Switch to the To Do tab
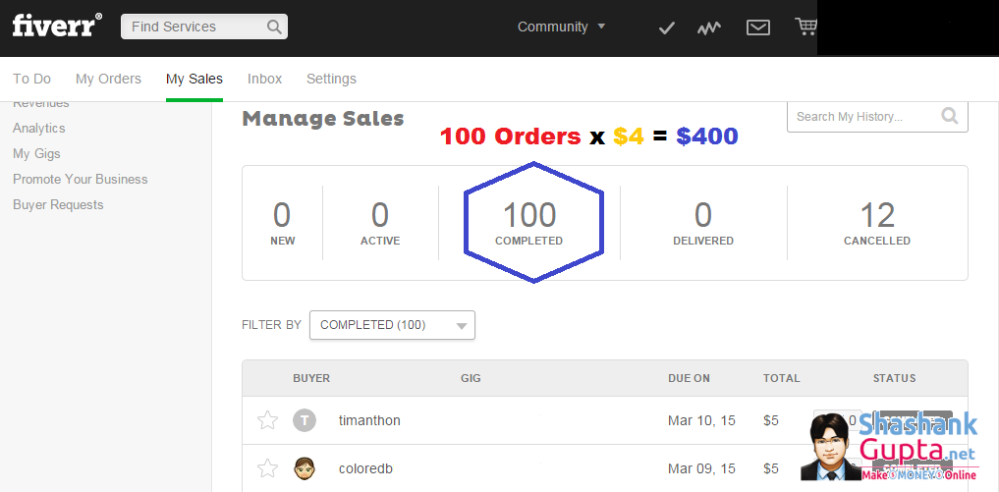This screenshot has width=999, height=492. [x=31, y=79]
